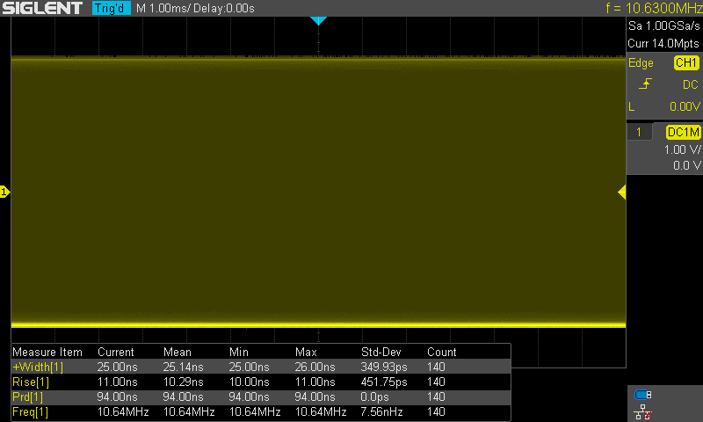
Task: Click the DC trigger coupling label
Action: 691,84
